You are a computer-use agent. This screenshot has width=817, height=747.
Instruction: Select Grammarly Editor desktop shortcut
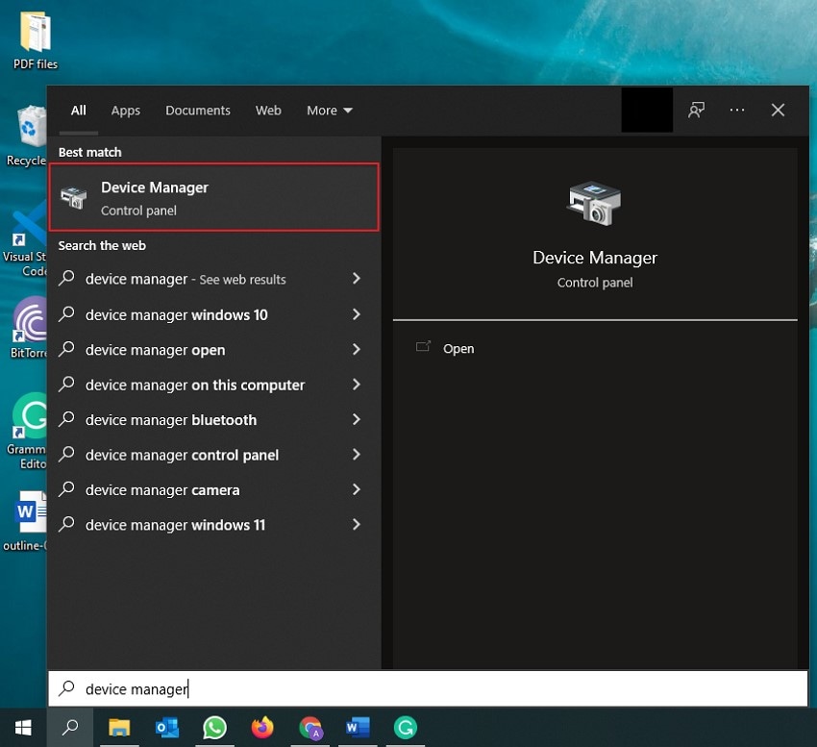27,431
